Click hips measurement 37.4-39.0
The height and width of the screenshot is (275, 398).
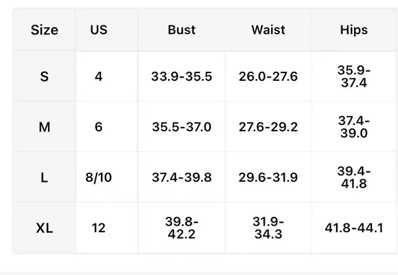353,127
